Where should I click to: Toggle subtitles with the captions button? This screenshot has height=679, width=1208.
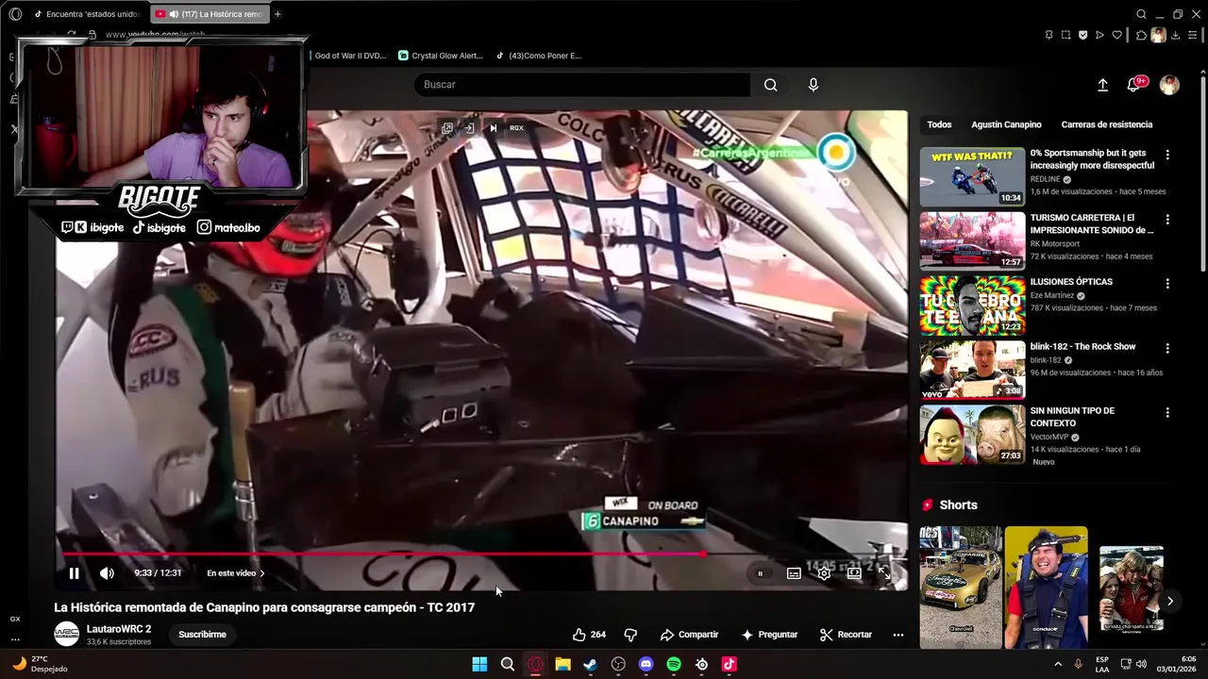pyautogui.click(x=794, y=573)
